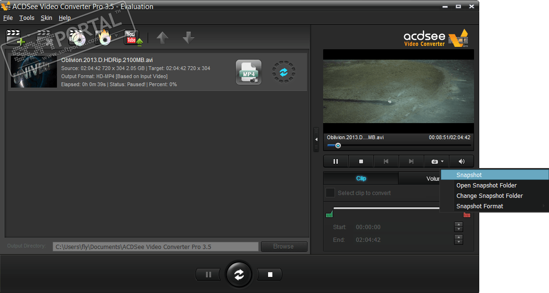This screenshot has width=549, height=293.
Task: Click the green clip start marker
Action: pyautogui.click(x=329, y=214)
